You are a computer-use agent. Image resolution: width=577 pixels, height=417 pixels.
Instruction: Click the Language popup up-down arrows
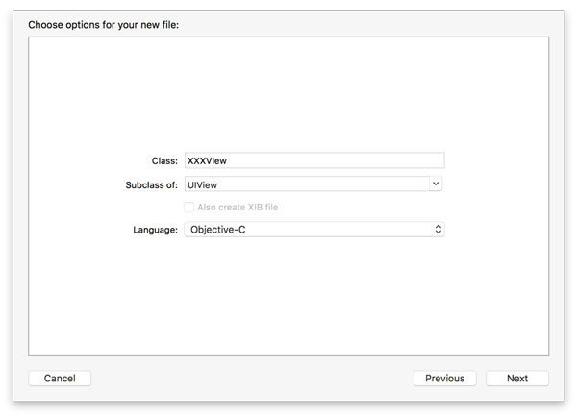pos(439,230)
